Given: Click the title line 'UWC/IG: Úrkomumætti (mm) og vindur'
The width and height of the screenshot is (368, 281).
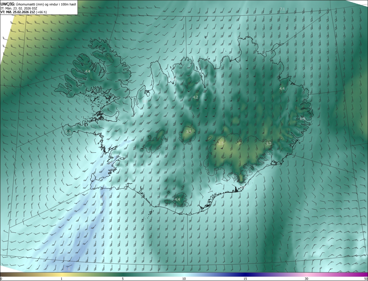Looking at the screenshot, I should pyautogui.click(x=38, y=4).
